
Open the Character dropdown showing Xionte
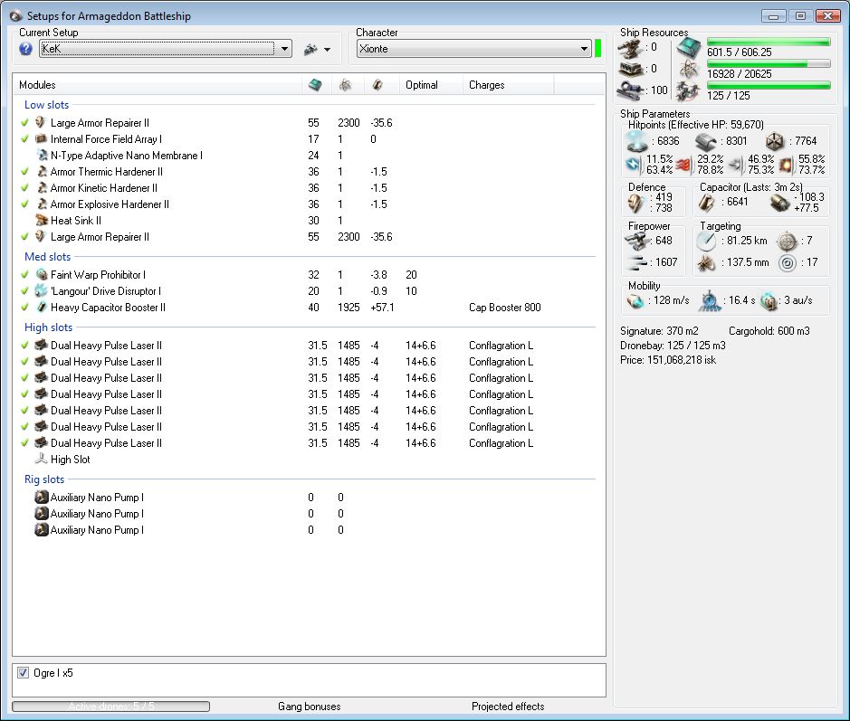pos(584,49)
